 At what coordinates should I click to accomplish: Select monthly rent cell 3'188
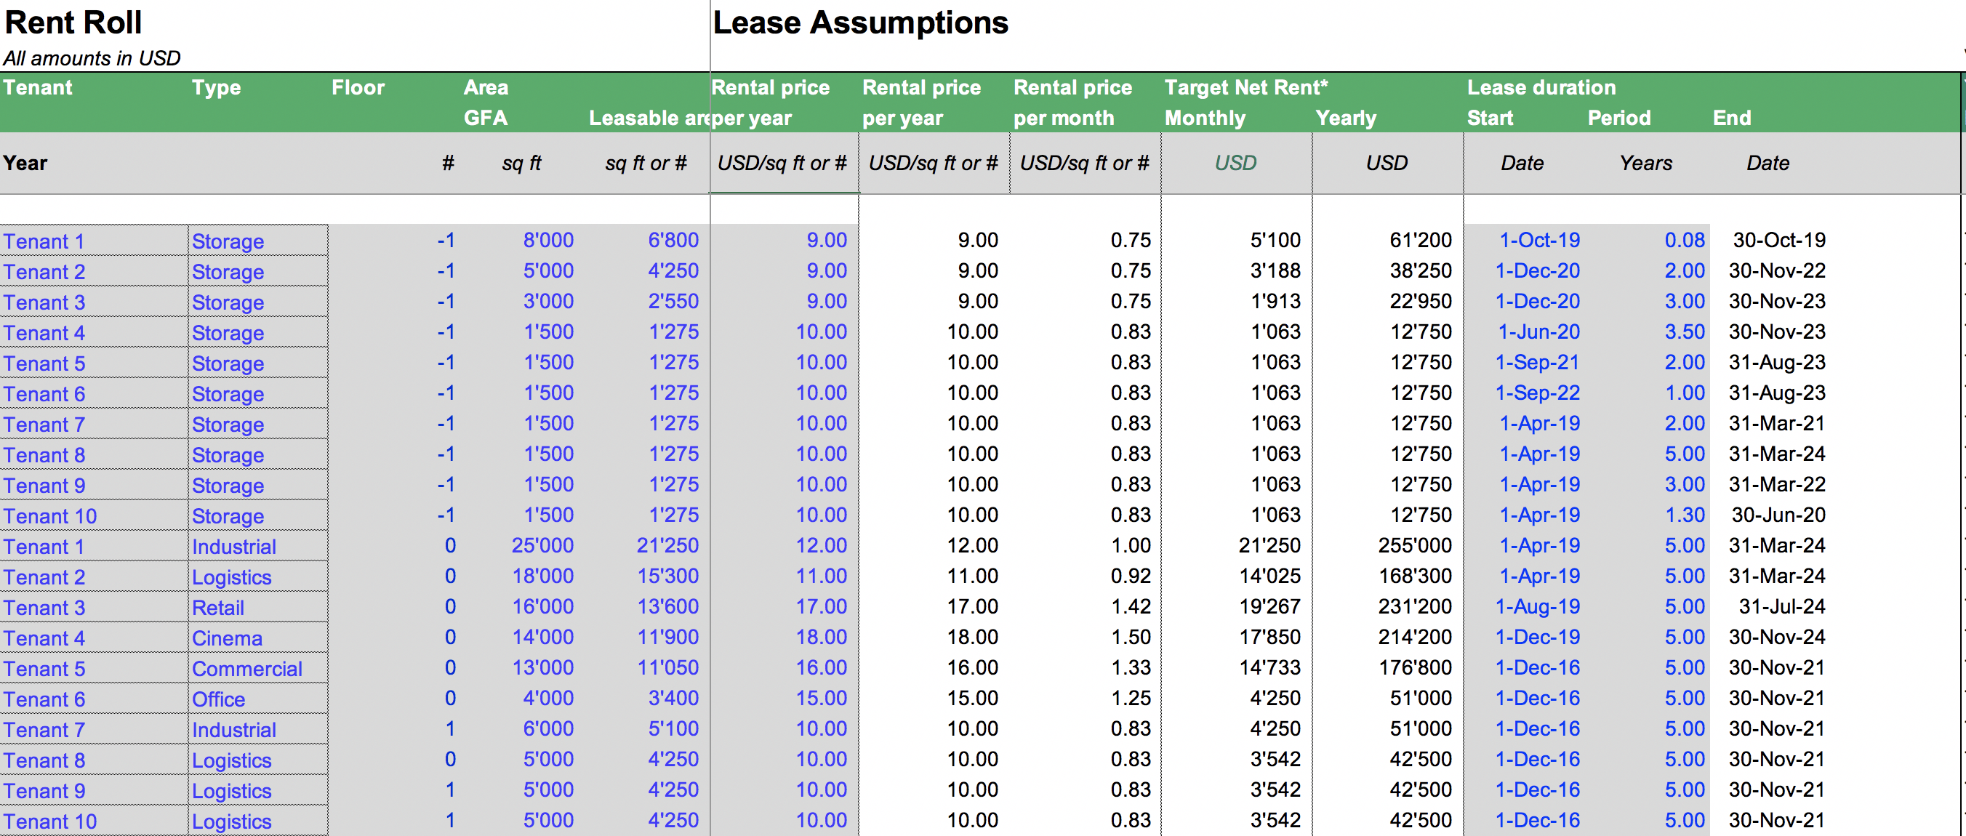1275,270
